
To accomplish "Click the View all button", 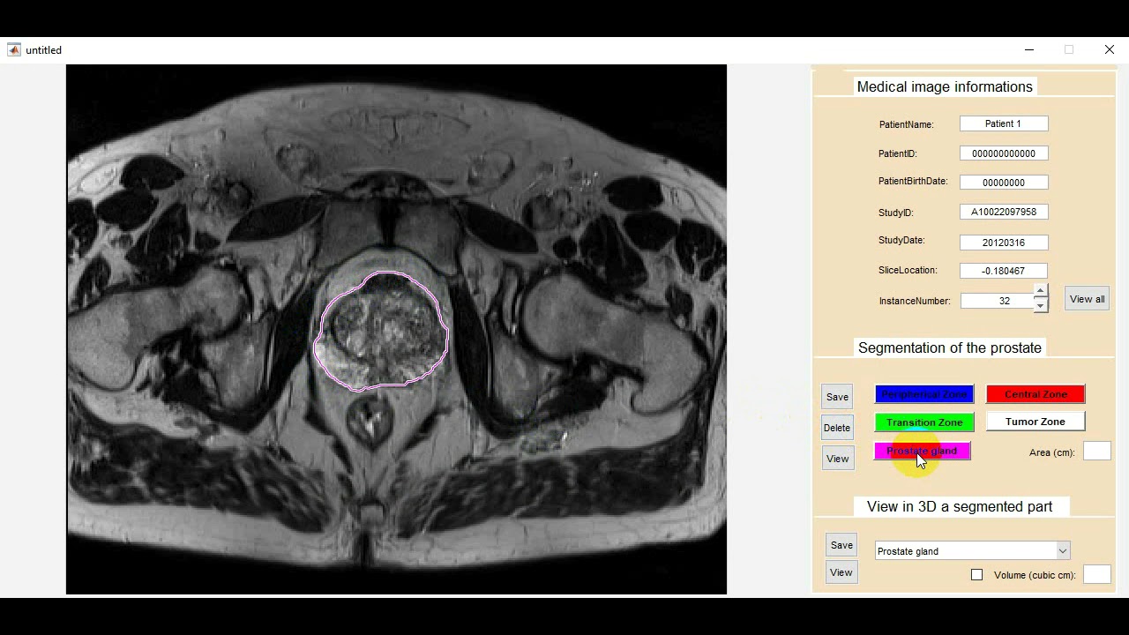I will pyautogui.click(x=1087, y=299).
